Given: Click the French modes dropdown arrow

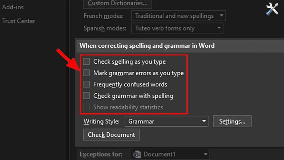Looking at the screenshot, I should click(221, 16).
